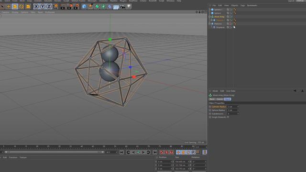Go to start of animation
306x172 pixels.
121,152
